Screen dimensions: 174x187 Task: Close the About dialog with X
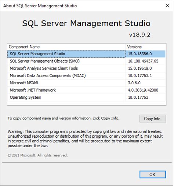point(167,6)
